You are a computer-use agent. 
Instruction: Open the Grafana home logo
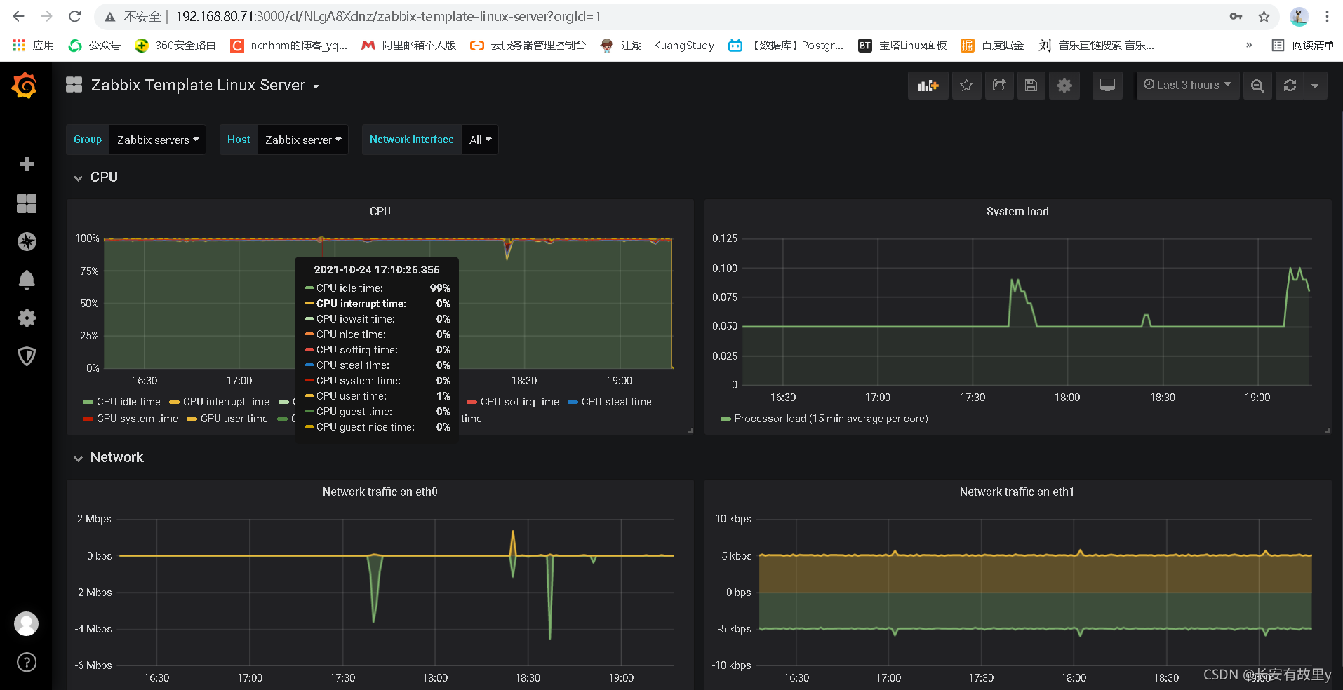coord(25,86)
